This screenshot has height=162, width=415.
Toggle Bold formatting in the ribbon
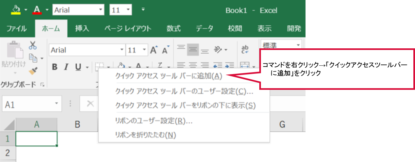pyautogui.click(x=54, y=67)
